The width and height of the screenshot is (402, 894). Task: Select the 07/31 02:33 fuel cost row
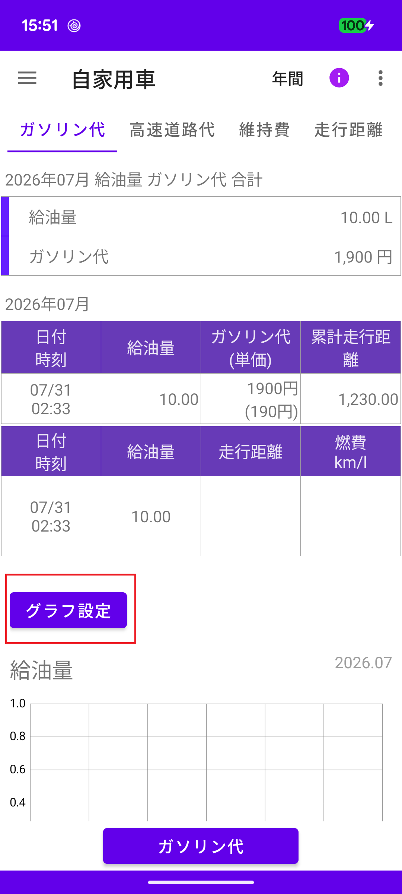201,399
